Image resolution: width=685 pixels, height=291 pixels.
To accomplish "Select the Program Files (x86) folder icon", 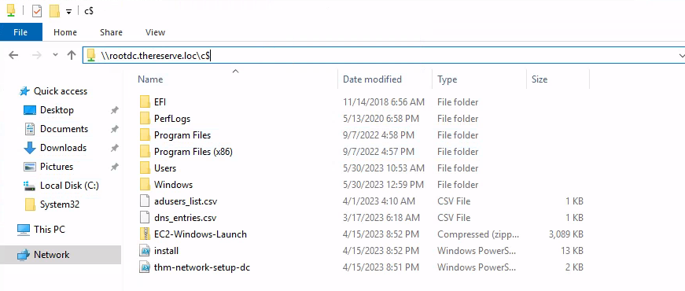I will [145, 152].
